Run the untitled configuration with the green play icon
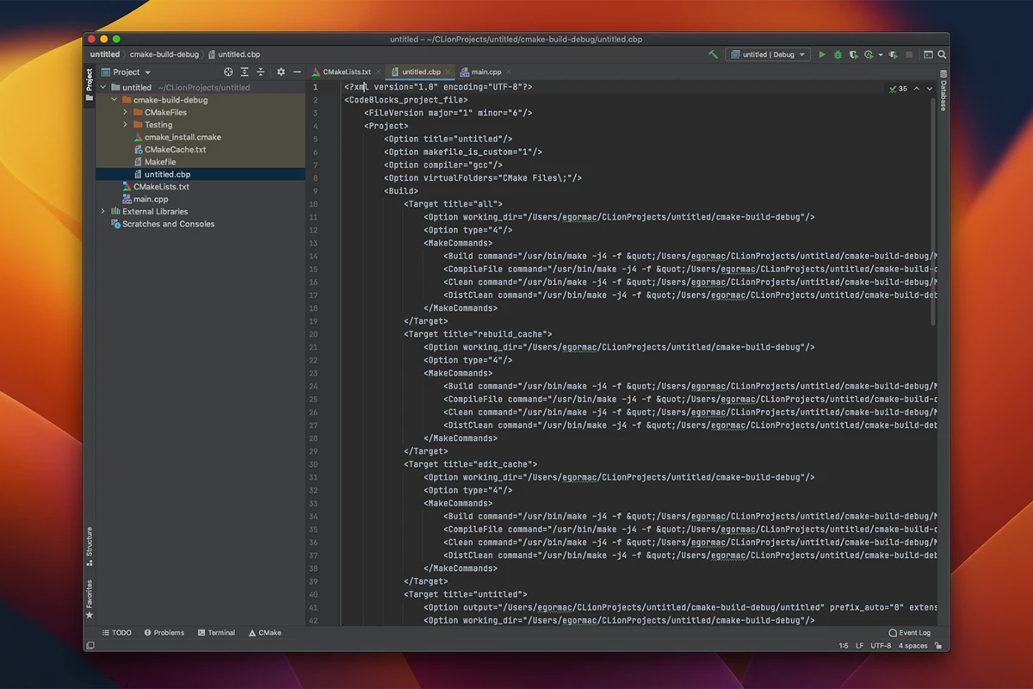This screenshot has height=689, width=1033. tap(822, 53)
